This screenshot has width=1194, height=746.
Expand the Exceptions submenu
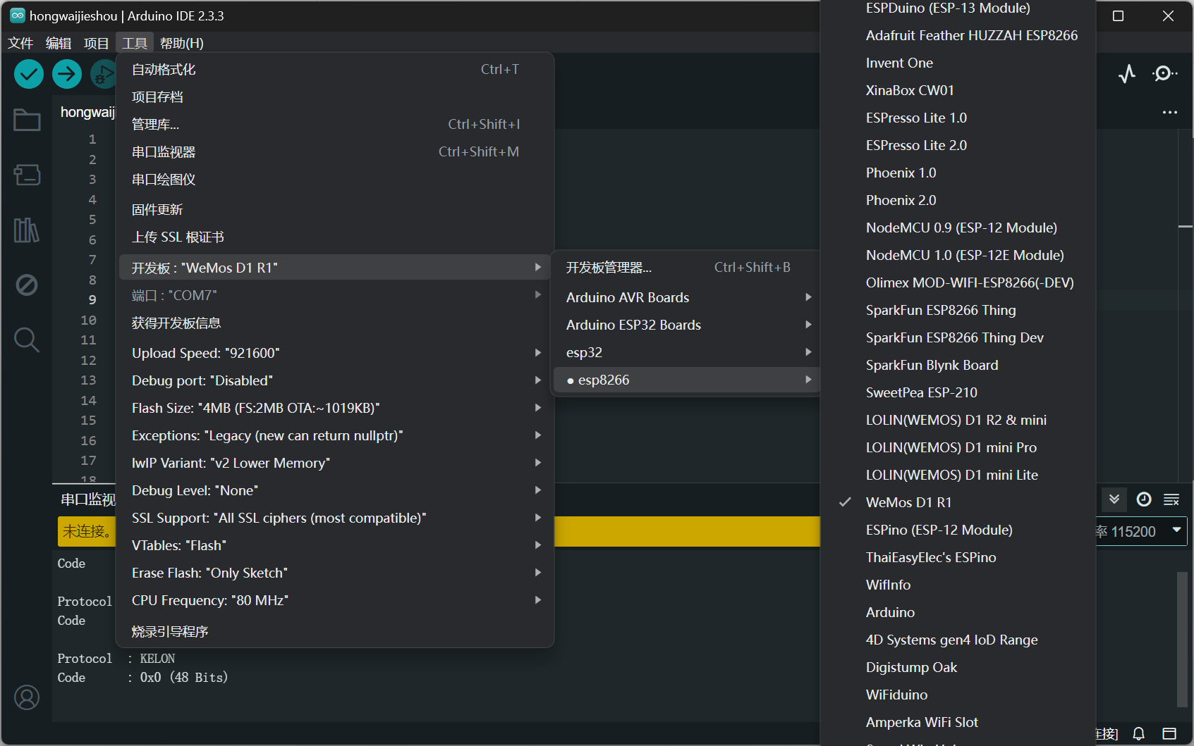(335, 435)
